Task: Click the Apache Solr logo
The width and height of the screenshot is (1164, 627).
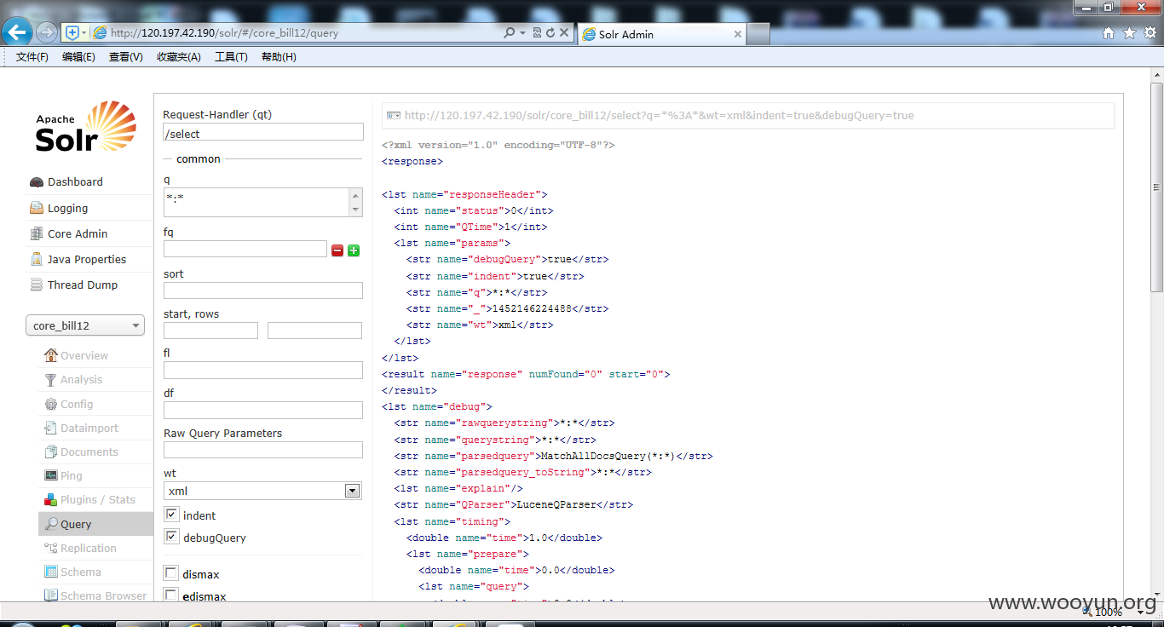Action: (x=85, y=127)
